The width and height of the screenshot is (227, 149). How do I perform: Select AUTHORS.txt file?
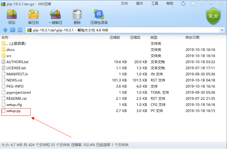click(x=110, y=62)
